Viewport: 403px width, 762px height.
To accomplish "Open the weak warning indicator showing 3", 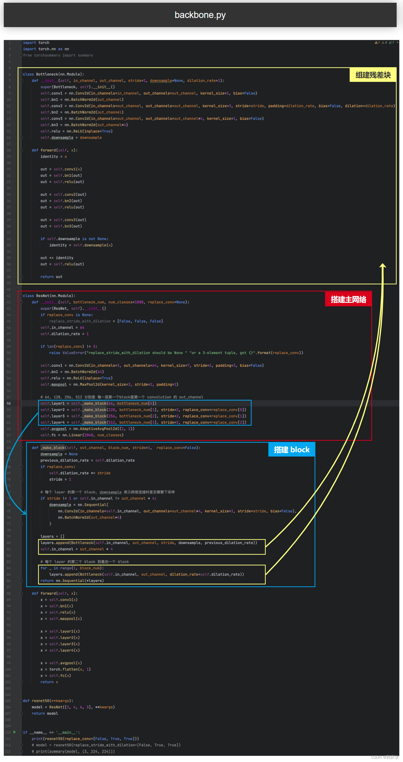I will coord(384,43).
